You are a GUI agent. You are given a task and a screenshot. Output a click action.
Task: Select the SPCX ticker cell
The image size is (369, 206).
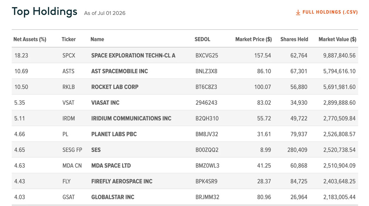coord(69,55)
